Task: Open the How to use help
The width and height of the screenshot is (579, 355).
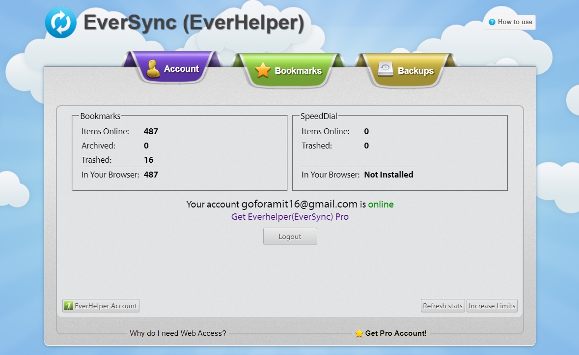Action: pyautogui.click(x=510, y=22)
